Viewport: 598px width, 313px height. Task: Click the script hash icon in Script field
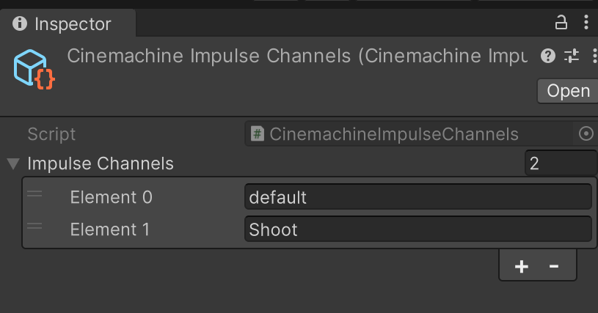[258, 134]
